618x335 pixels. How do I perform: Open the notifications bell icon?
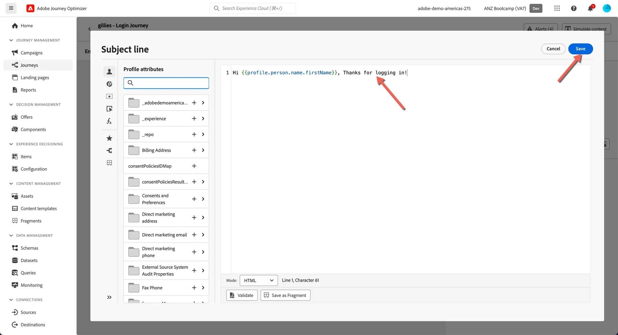pyautogui.click(x=590, y=8)
